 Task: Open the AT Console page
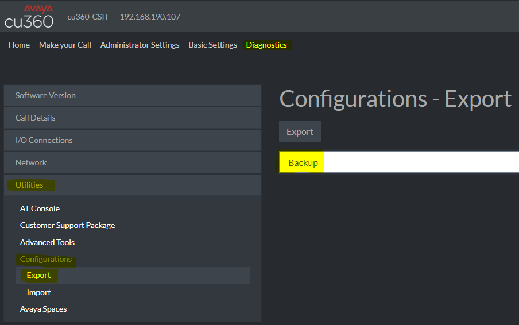(40, 208)
